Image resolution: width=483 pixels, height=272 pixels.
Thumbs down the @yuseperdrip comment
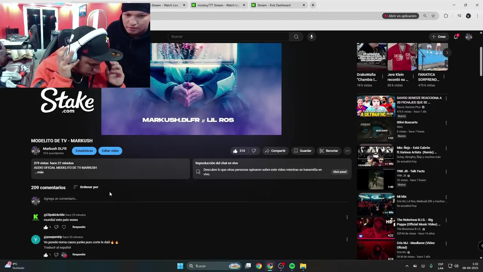[56, 255]
